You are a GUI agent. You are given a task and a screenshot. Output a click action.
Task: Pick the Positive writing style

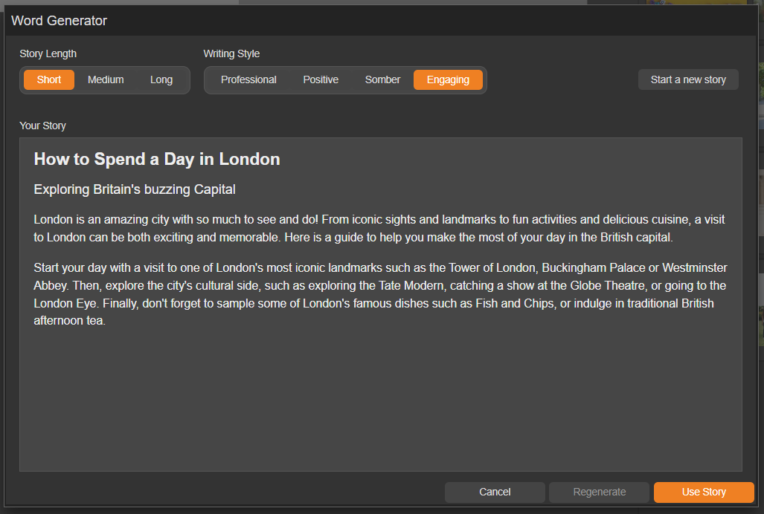(x=321, y=79)
